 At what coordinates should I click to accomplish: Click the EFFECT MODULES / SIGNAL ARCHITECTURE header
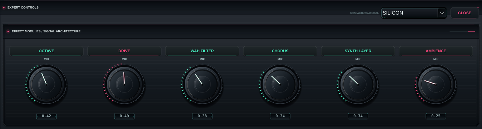tap(46, 31)
